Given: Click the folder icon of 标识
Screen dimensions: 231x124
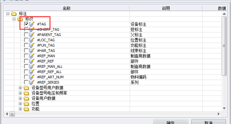Looking at the screenshot, I should (20, 19).
